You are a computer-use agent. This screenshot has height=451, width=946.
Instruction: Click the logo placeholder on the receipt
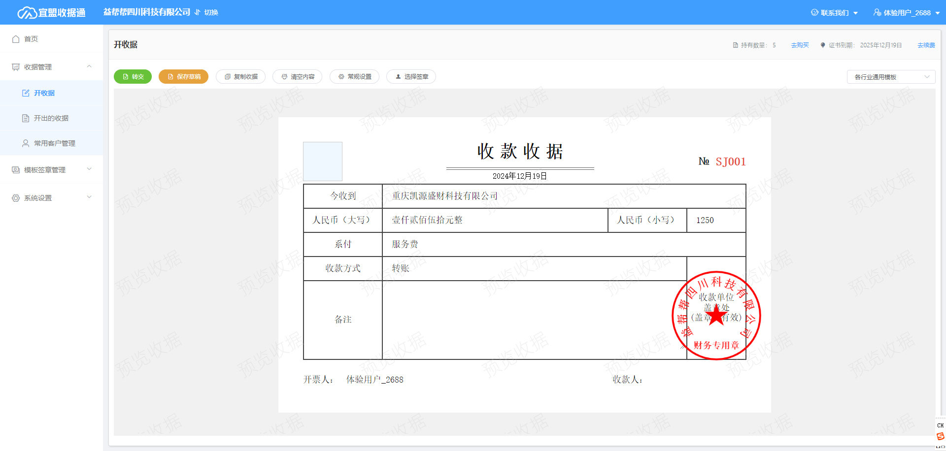pos(323,161)
